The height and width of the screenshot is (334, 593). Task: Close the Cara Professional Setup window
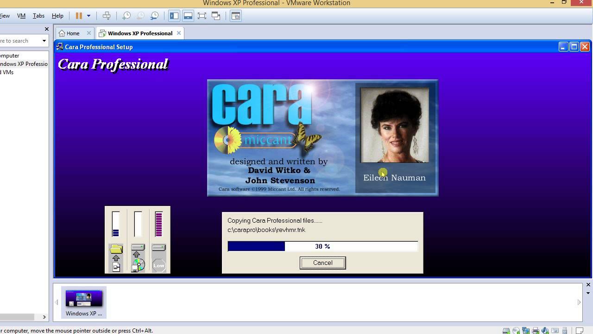coord(585,47)
